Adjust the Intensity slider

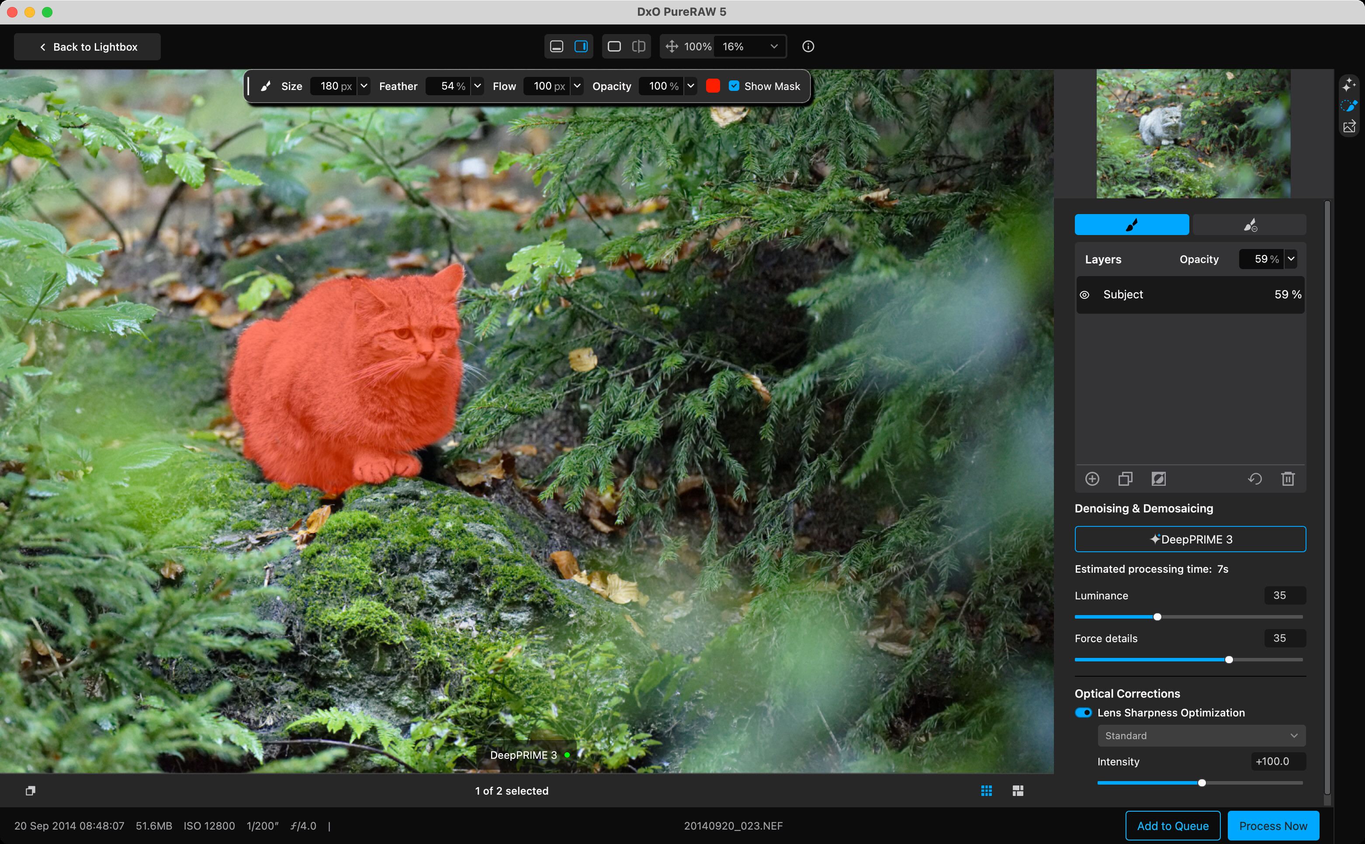(x=1202, y=783)
